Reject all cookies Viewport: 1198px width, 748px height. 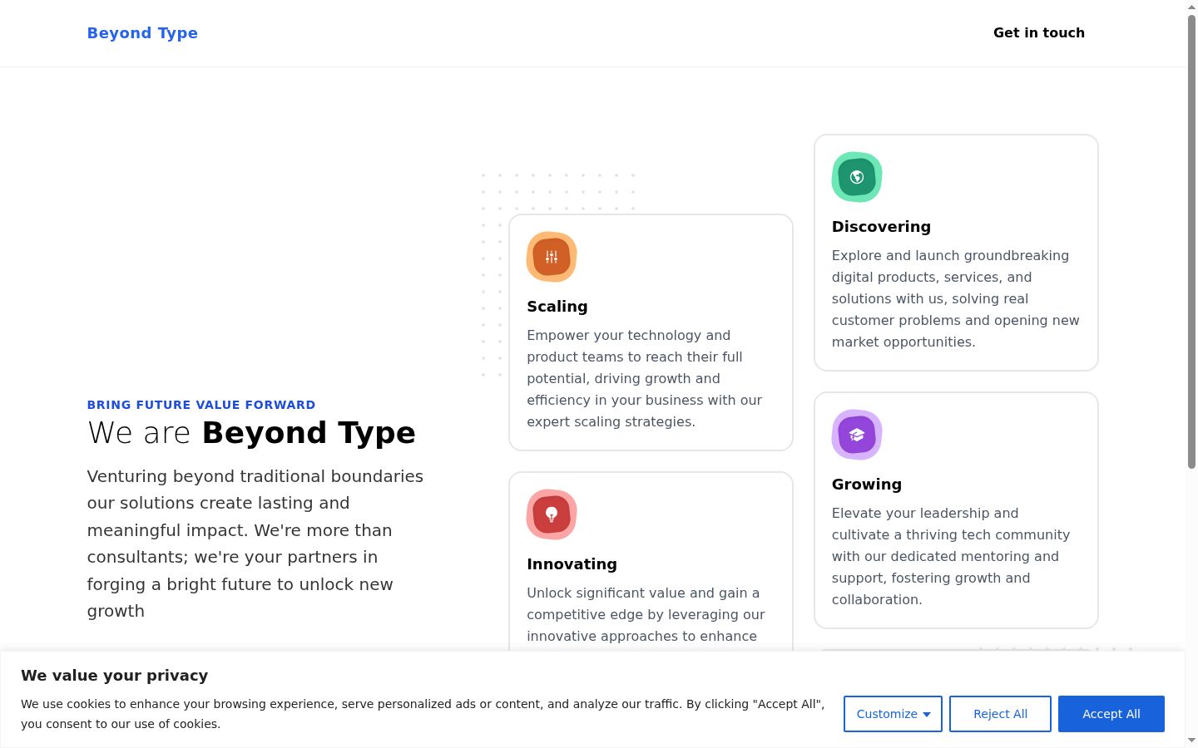pyautogui.click(x=1000, y=714)
